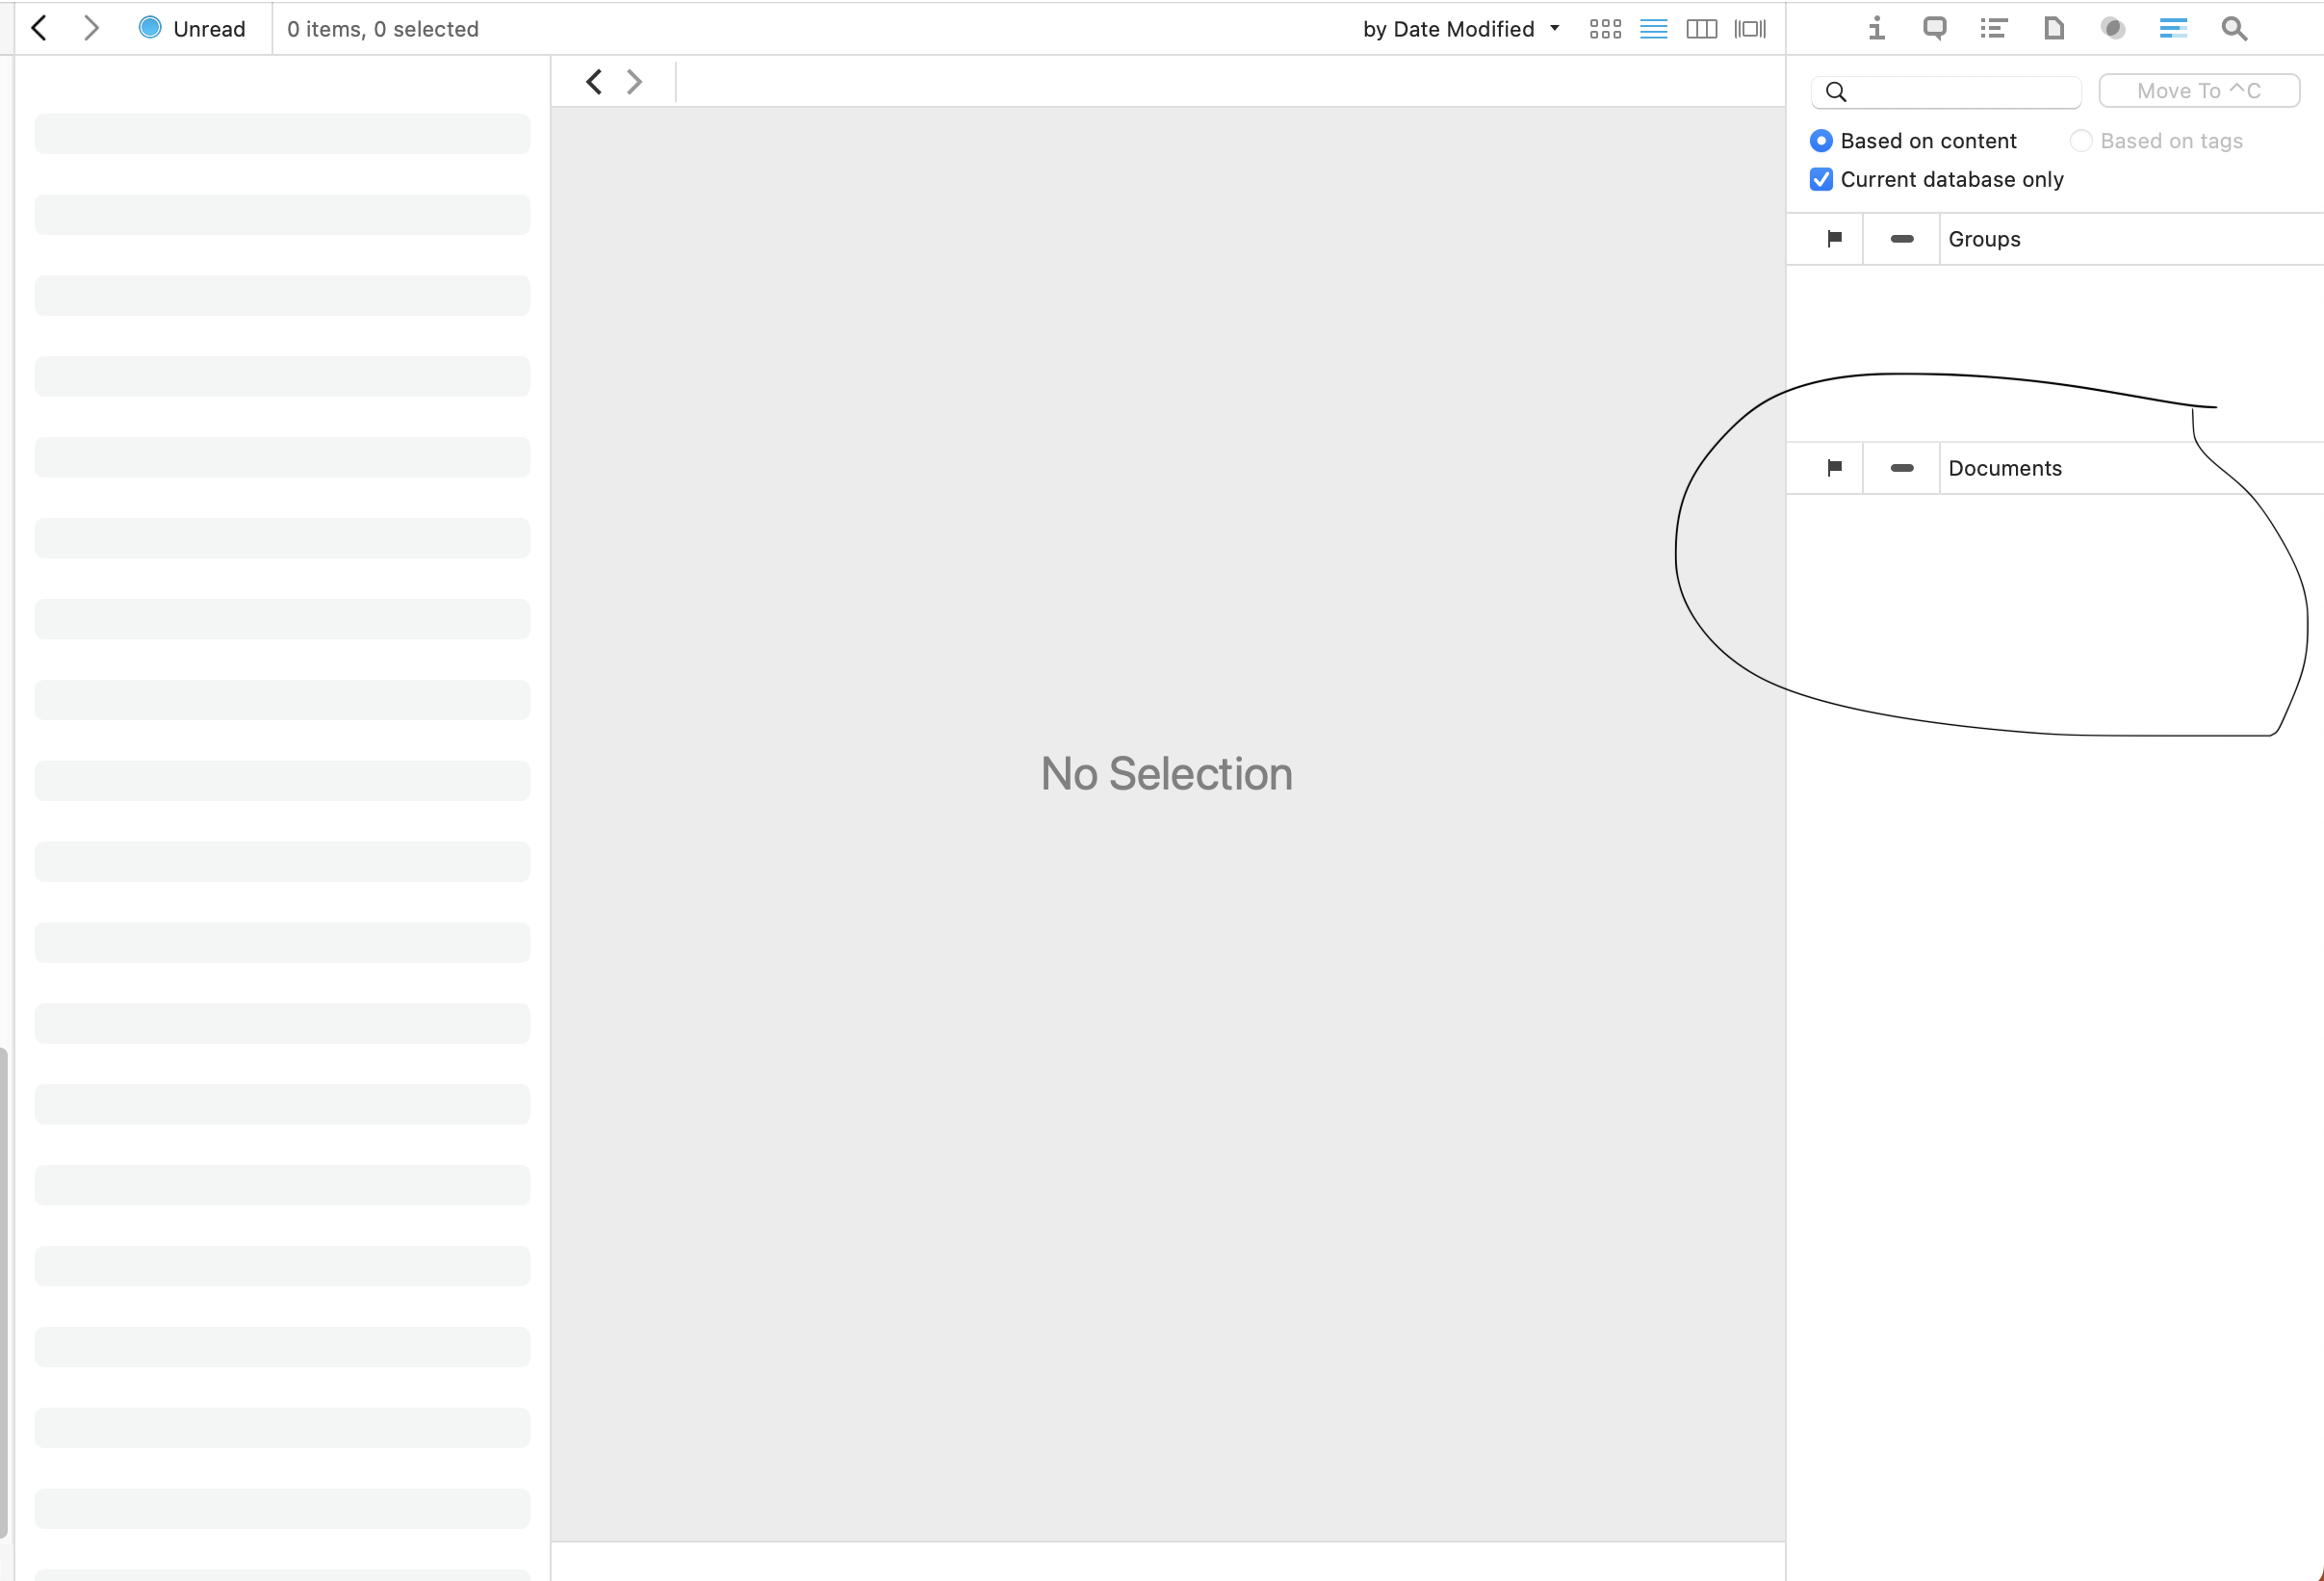Switch to icon grid view
The width and height of the screenshot is (2324, 1581).
click(1606, 28)
